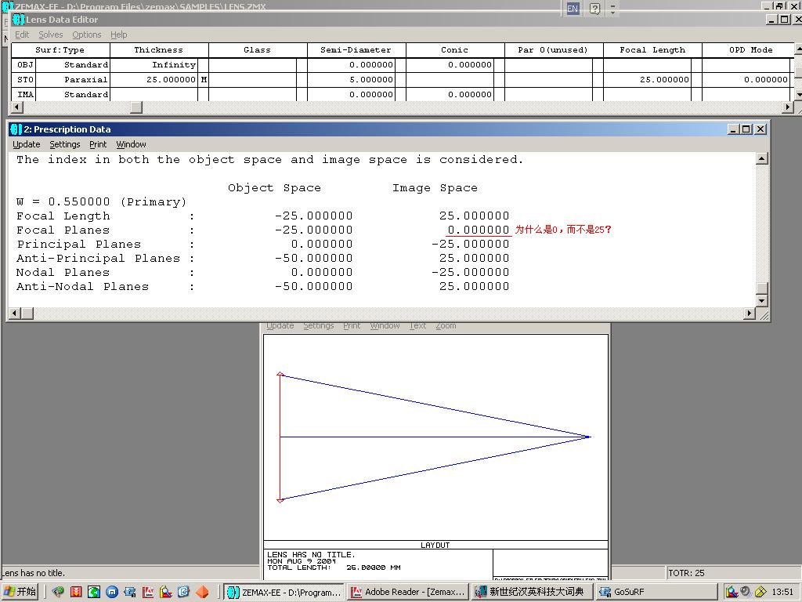This screenshot has height=602, width=802.
Task: Click the gray round system tray icon
Action: [x=746, y=591]
